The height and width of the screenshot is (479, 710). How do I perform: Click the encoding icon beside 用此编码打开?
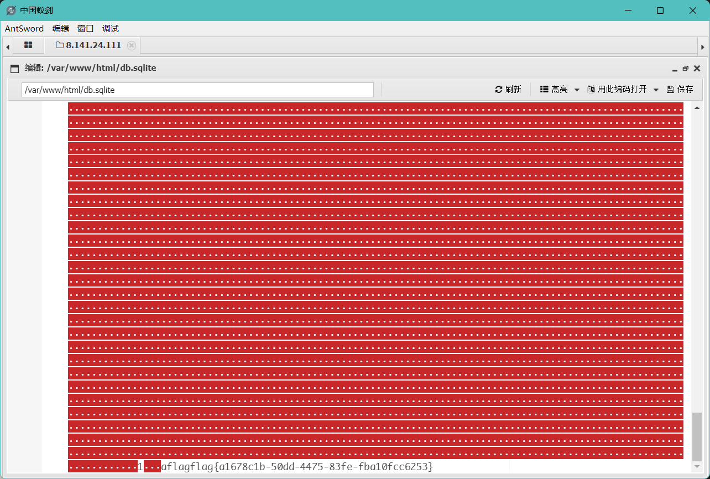591,89
